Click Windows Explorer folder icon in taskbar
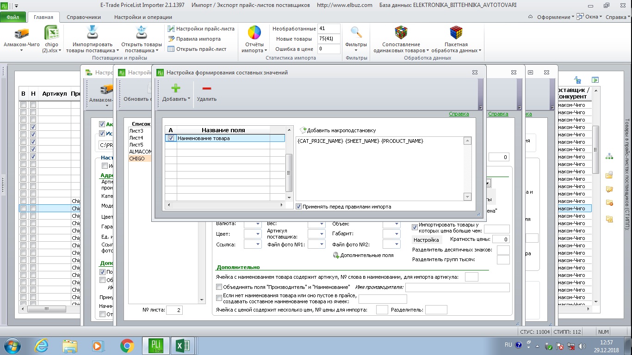This screenshot has width=632, height=355. 70,345
